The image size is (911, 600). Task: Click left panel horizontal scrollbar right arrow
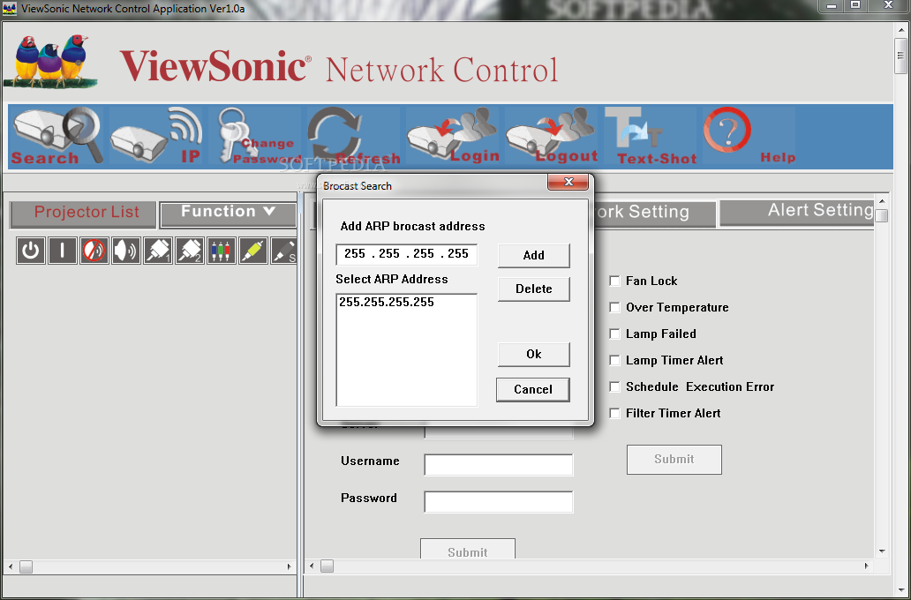pos(290,566)
